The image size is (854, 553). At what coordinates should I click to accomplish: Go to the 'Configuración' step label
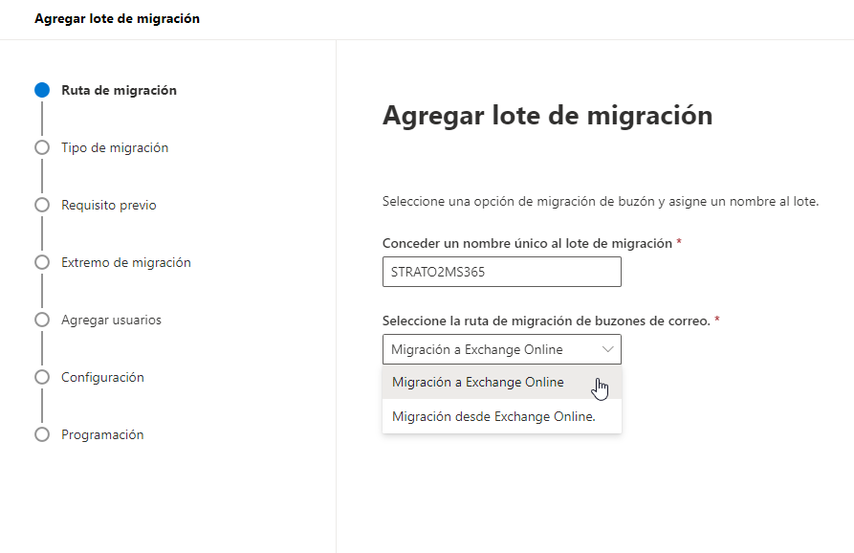pyautogui.click(x=102, y=377)
